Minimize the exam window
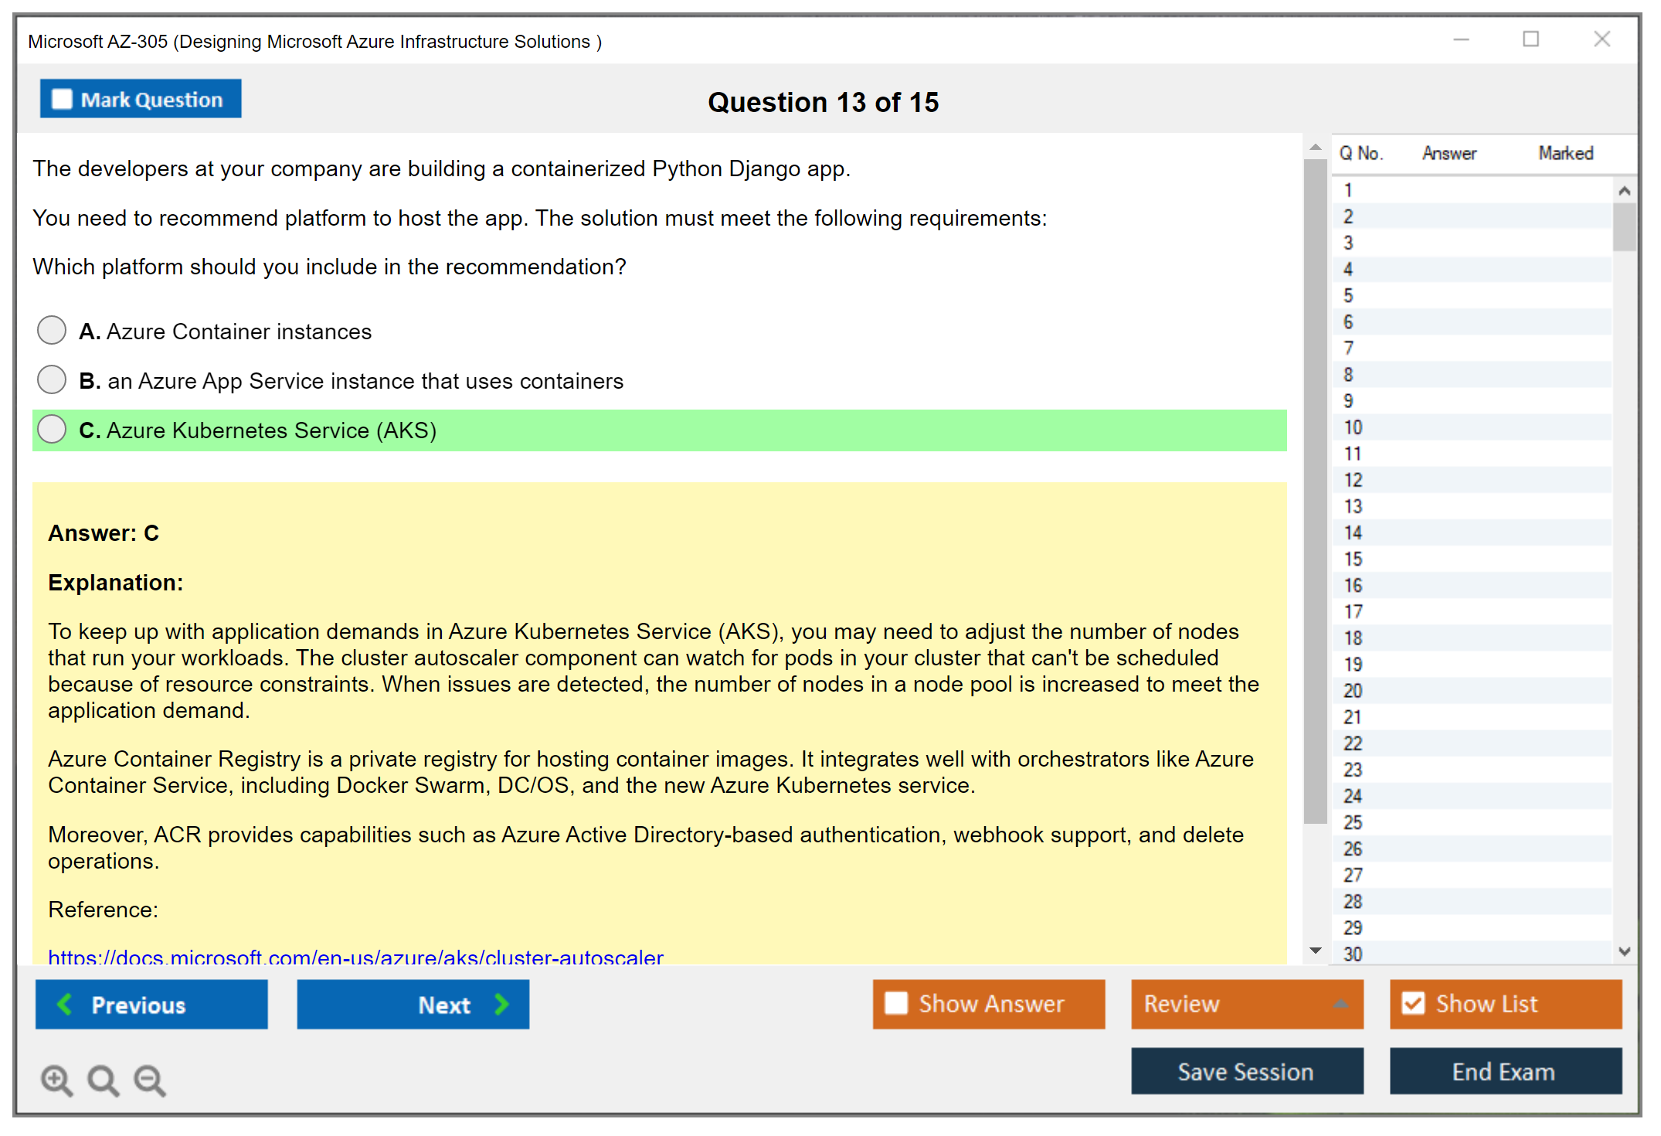The width and height of the screenshot is (1661, 1136). 1461,39
